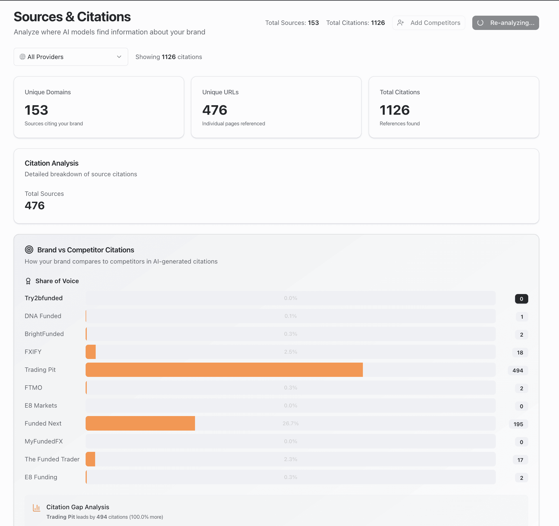Screen dimensions: 559x526
Task: Click the Trading Pit orange bar
Action: tap(224, 370)
